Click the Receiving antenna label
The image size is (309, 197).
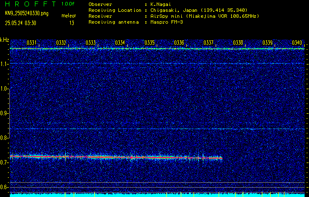click(x=113, y=22)
